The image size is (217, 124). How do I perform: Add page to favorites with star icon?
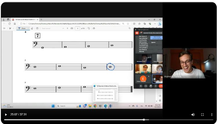click(128, 24)
